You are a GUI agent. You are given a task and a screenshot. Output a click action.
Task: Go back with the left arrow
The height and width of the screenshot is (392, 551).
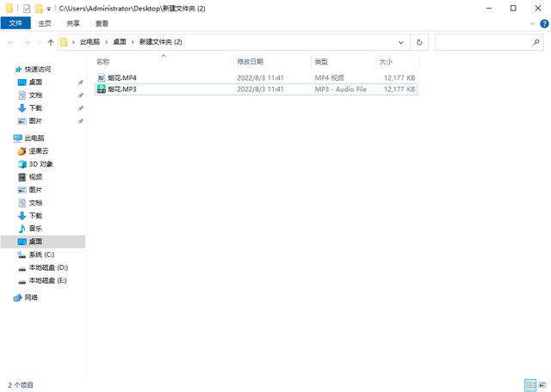(x=10, y=42)
